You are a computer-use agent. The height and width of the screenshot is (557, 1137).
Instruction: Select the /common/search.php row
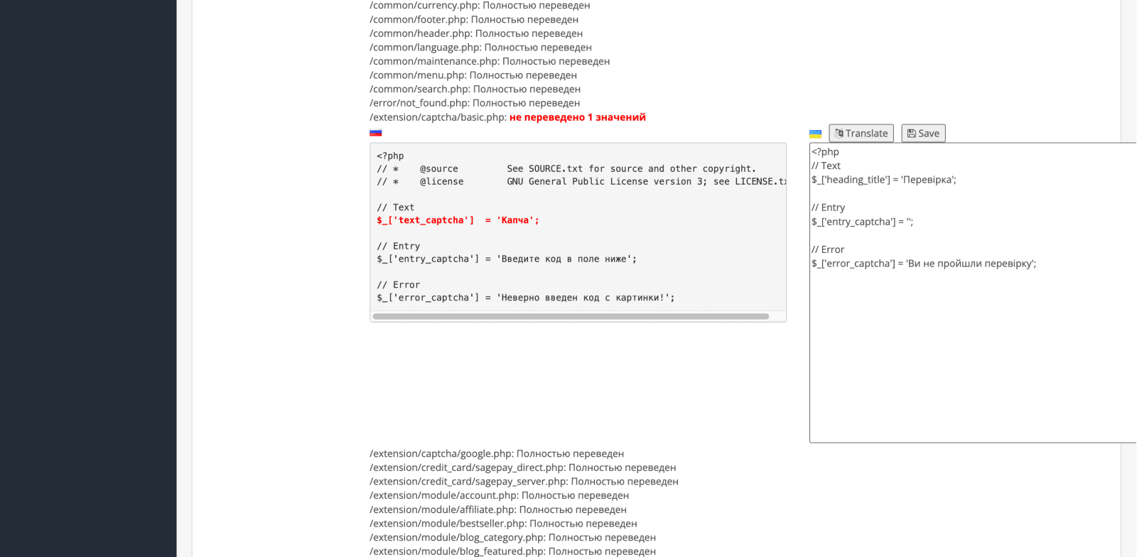coord(475,89)
